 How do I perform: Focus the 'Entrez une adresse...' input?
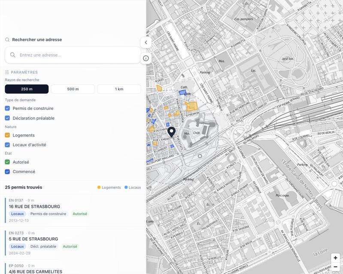point(73,55)
